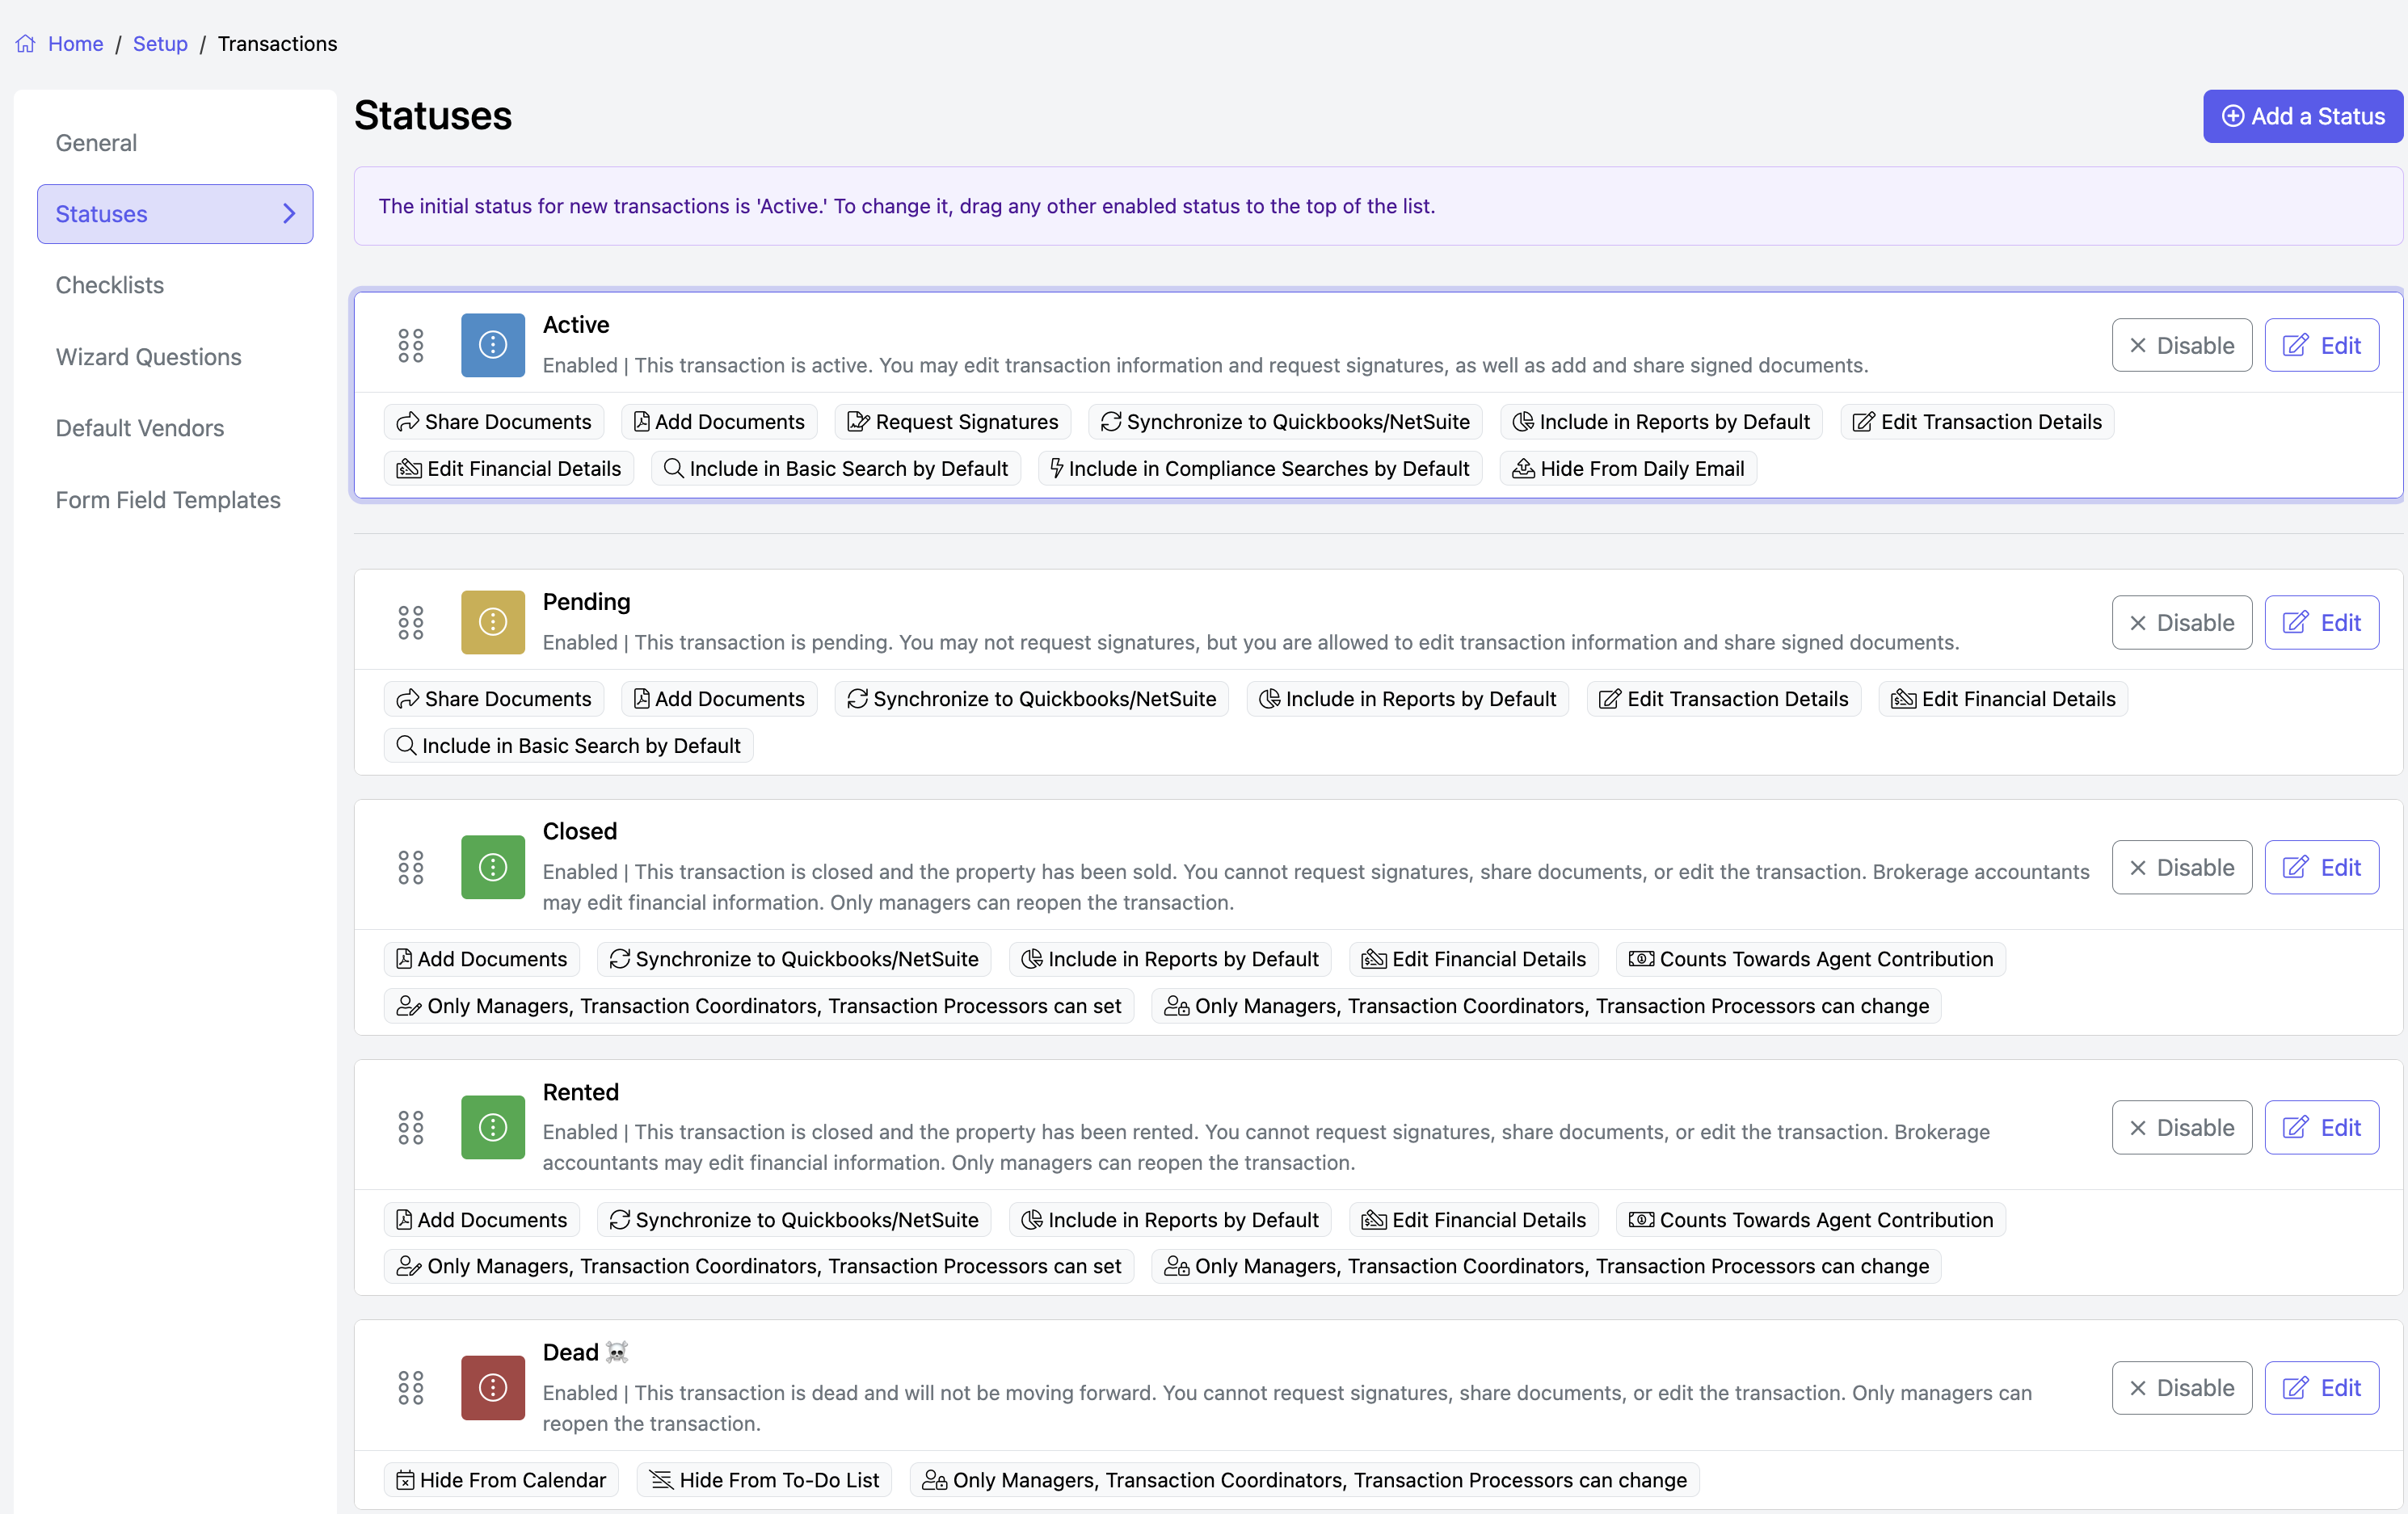Click the yellow Pending status icon
Image resolution: width=2408 pixels, height=1514 pixels.
click(492, 622)
